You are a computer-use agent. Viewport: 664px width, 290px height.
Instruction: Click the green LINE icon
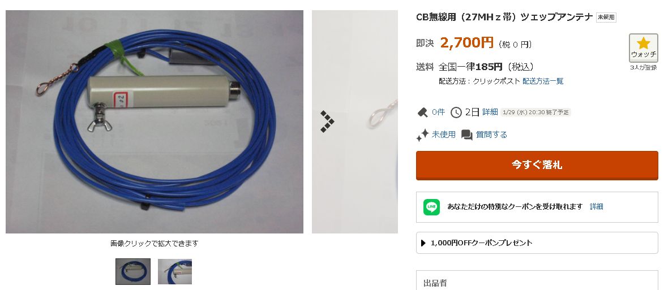coord(431,207)
